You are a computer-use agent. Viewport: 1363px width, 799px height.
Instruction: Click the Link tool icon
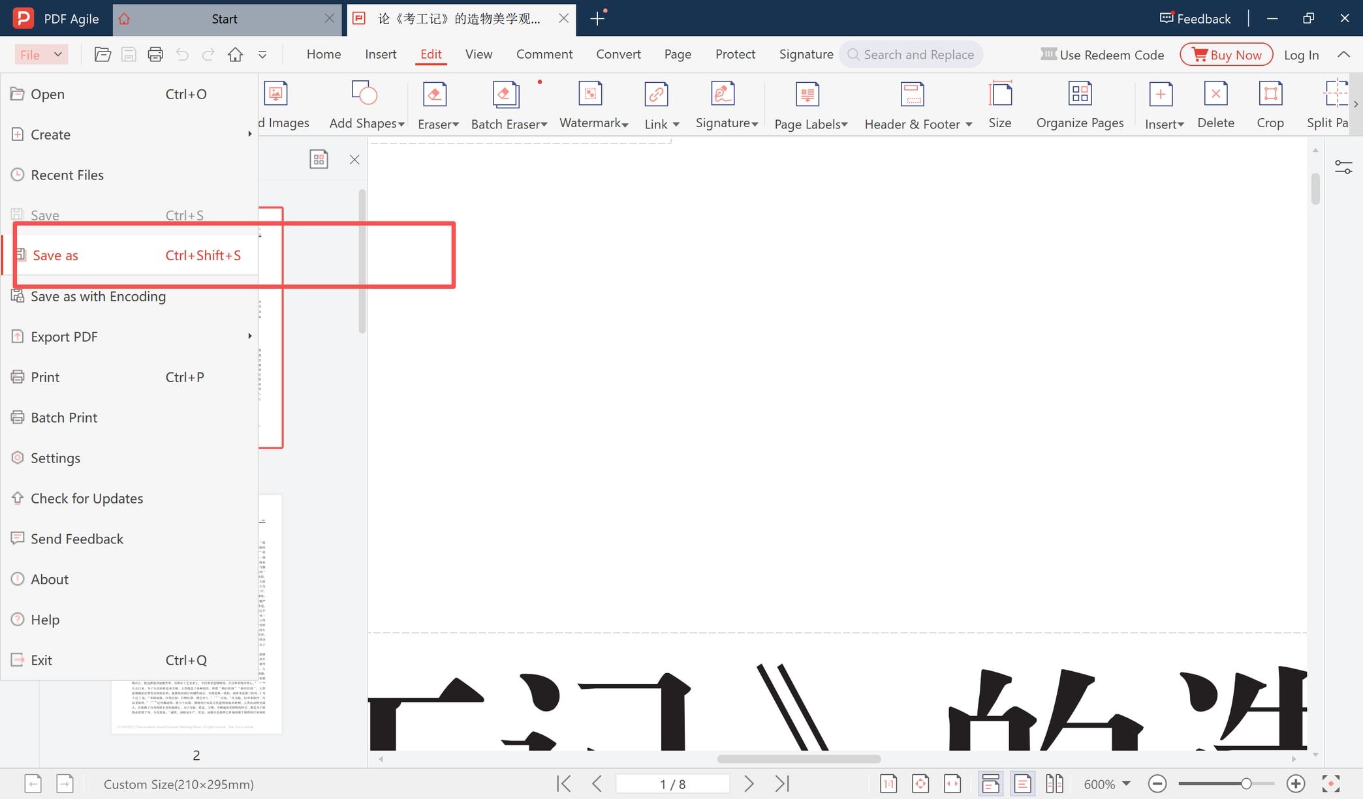tap(656, 94)
